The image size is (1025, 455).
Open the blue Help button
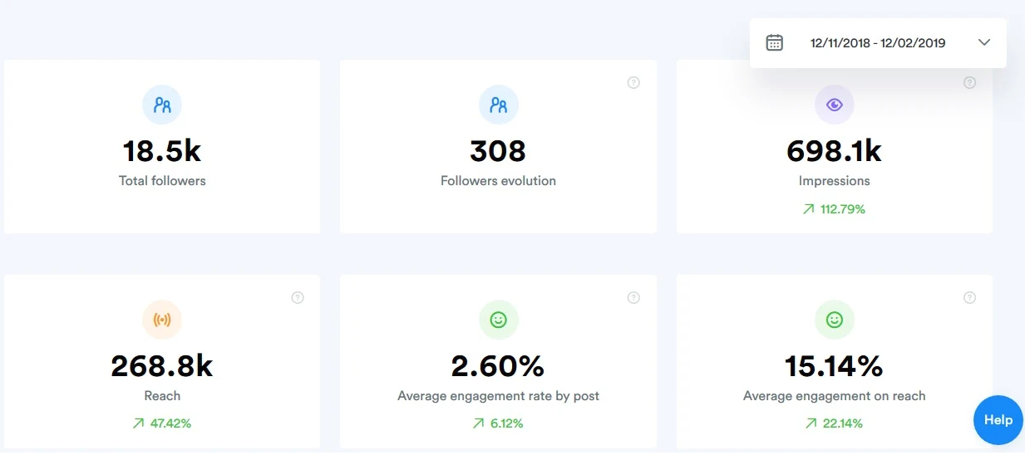tap(998, 420)
